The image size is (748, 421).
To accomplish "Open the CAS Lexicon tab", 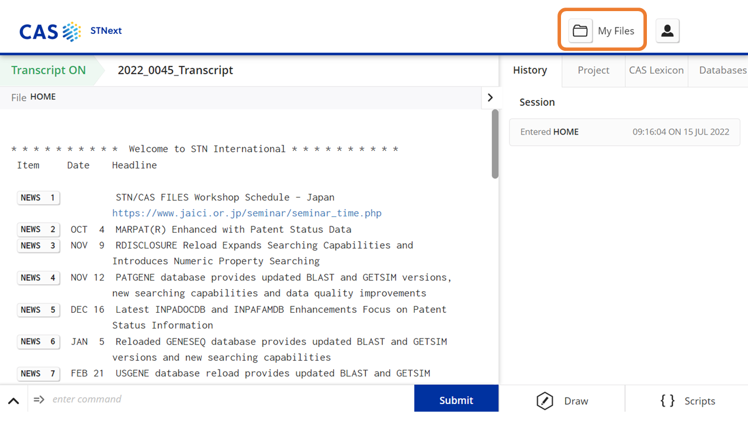I will click(x=656, y=70).
